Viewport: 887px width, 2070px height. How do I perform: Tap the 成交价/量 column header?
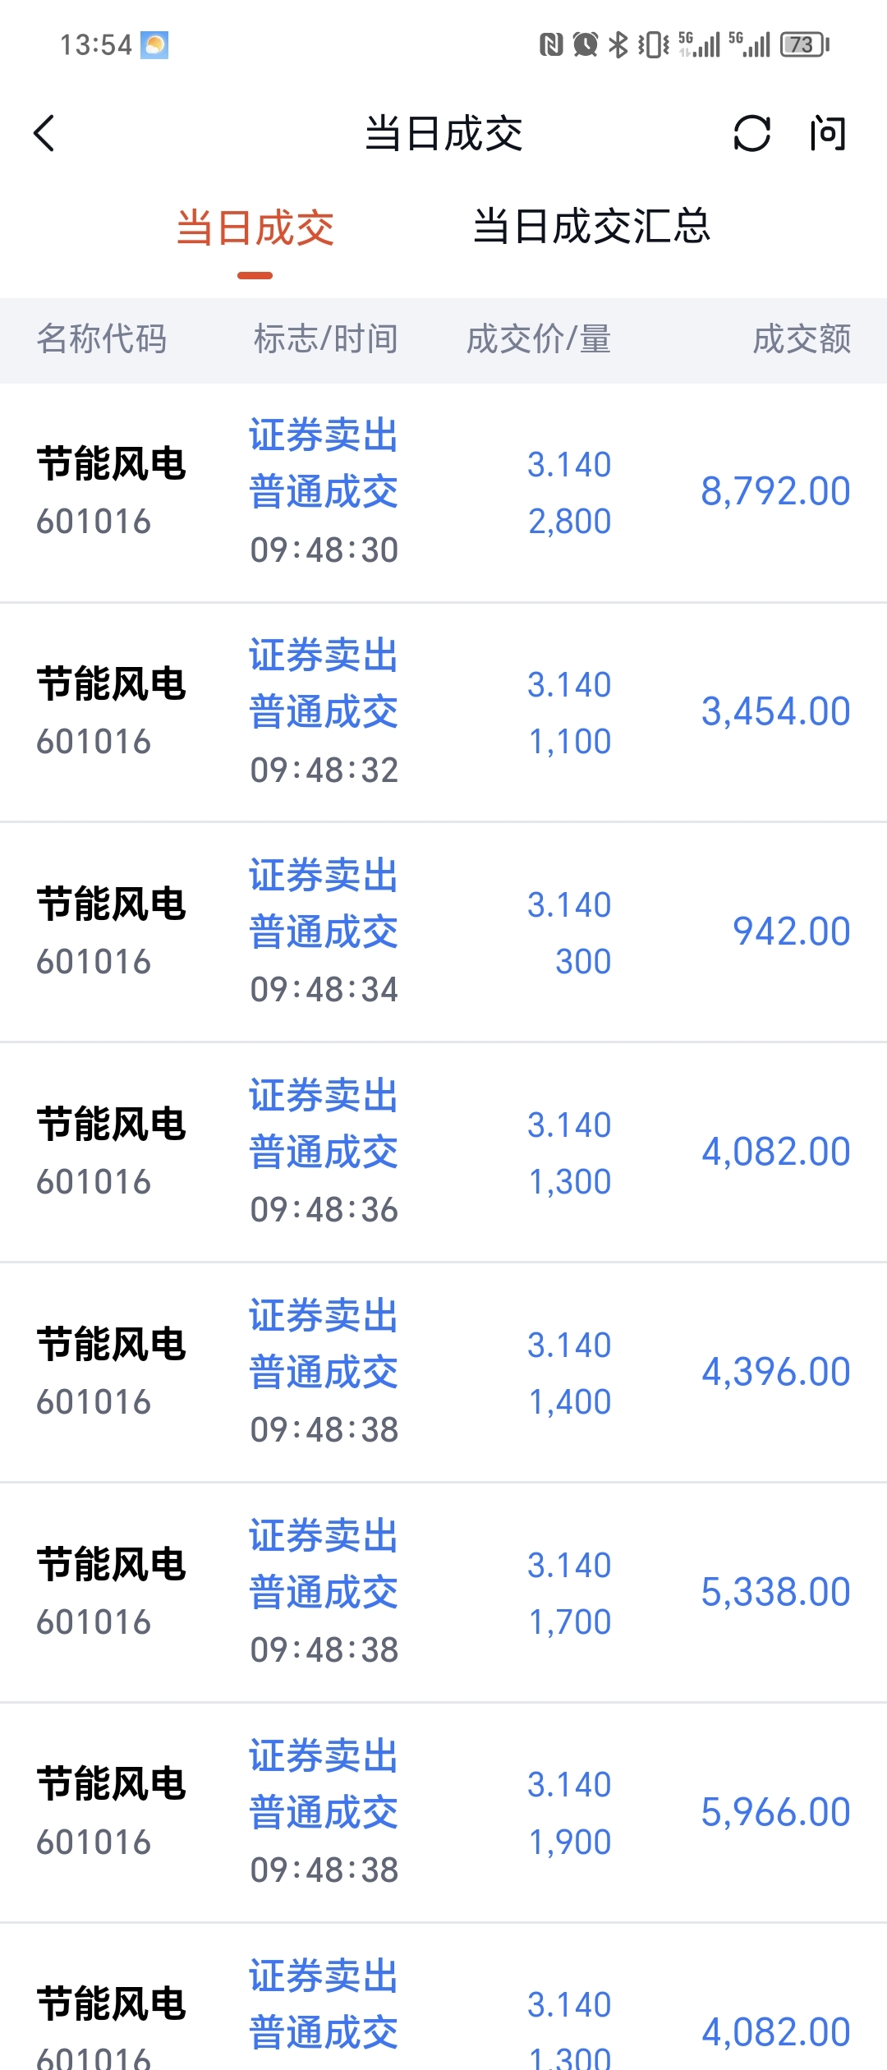539,339
